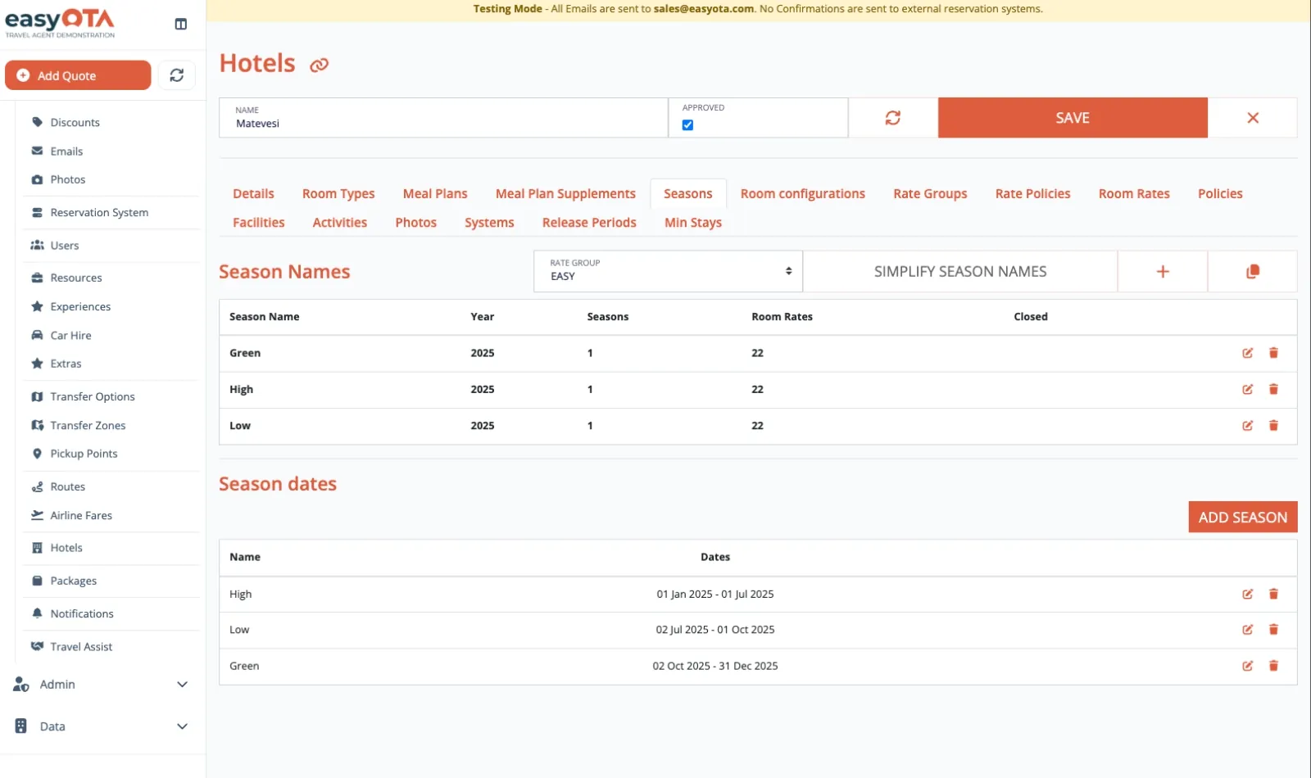1311x778 pixels.
Task: Expand the Data section
Action: point(102,726)
